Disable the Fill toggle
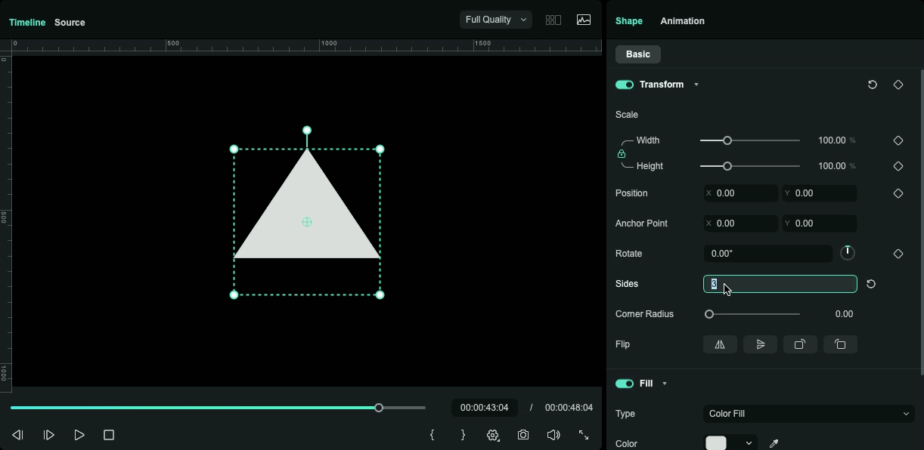Image resolution: width=924 pixels, height=450 pixels. [x=625, y=384]
